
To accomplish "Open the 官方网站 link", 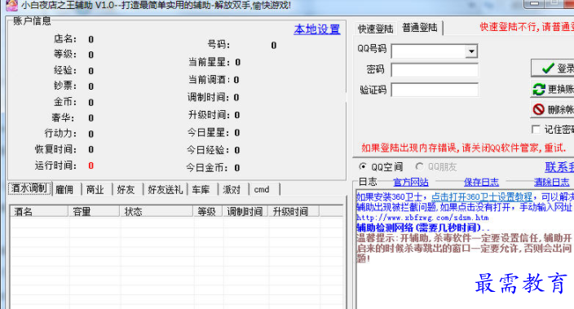I will pos(411,182).
